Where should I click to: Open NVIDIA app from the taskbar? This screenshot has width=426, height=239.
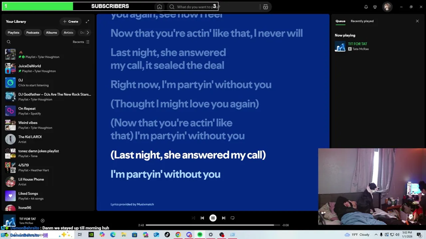point(91,235)
